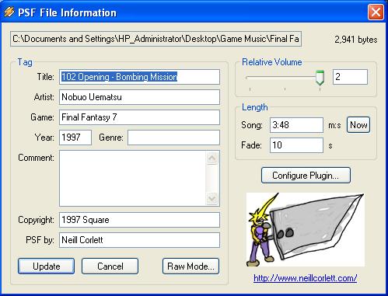The image size is (388, 296).
Task: Click the Title field with Bombing Mission
Action: [x=139, y=77]
